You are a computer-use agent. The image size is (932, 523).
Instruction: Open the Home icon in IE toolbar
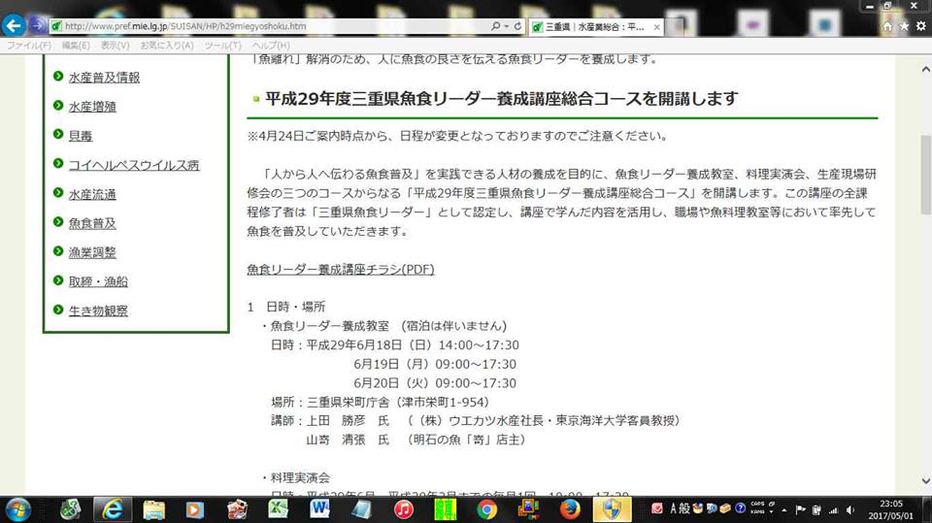coord(887,26)
